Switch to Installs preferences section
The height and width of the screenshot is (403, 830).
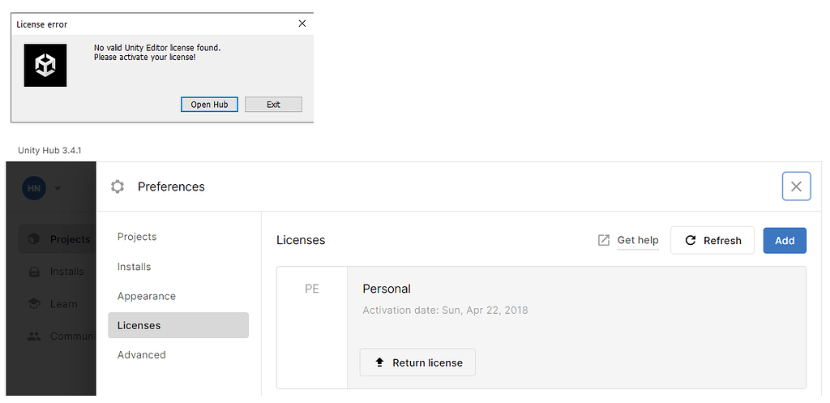pyautogui.click(x=135, y=267)
